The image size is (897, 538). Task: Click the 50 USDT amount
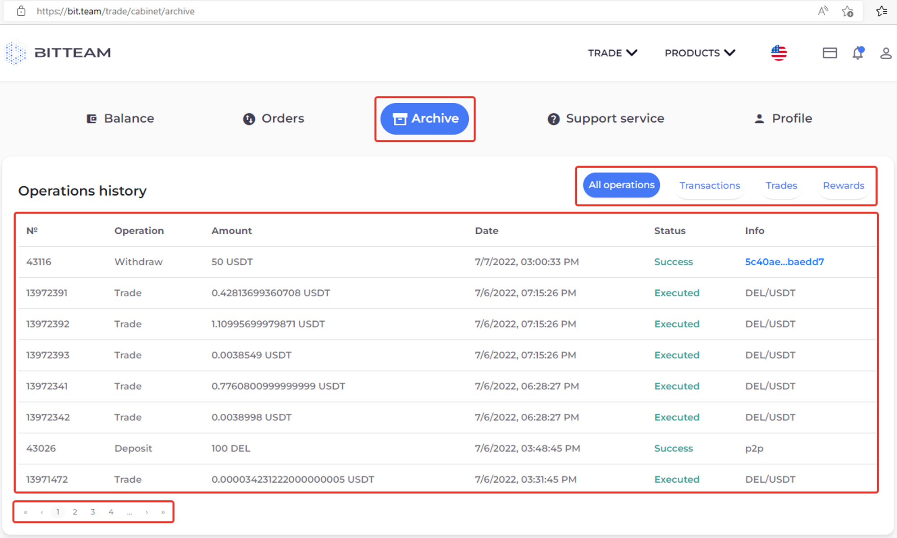[232, 262]
